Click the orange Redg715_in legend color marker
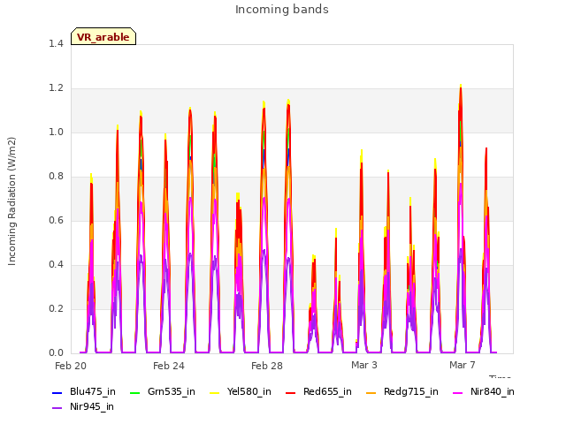The width and height of the screenshot is (566, 424). [x=371, y=392]
